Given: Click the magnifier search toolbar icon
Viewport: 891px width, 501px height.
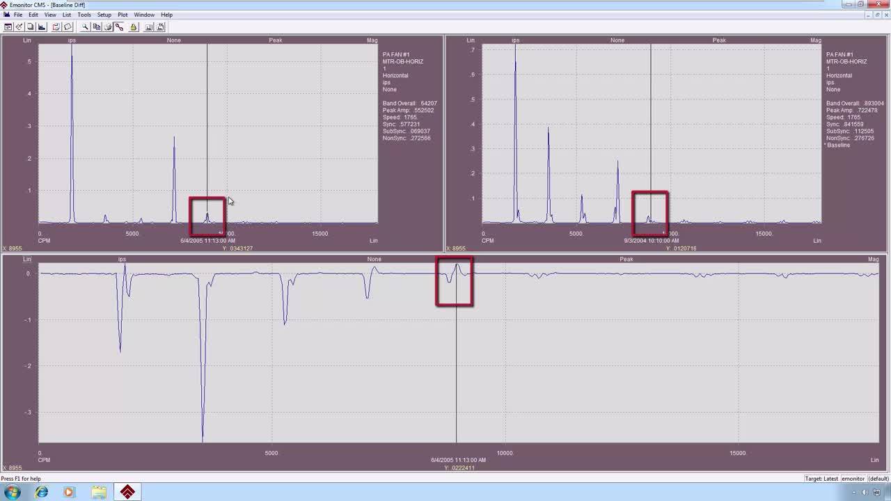Looking at the screenshot, I should pos(85,27).
